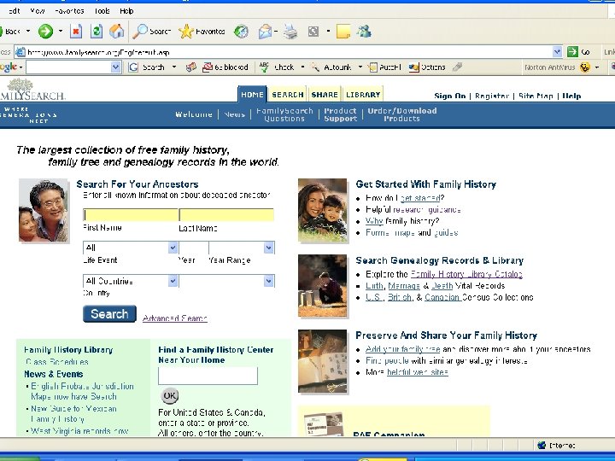
Task: Open the Back button dropdown arrow
Action: coord(28,31)
